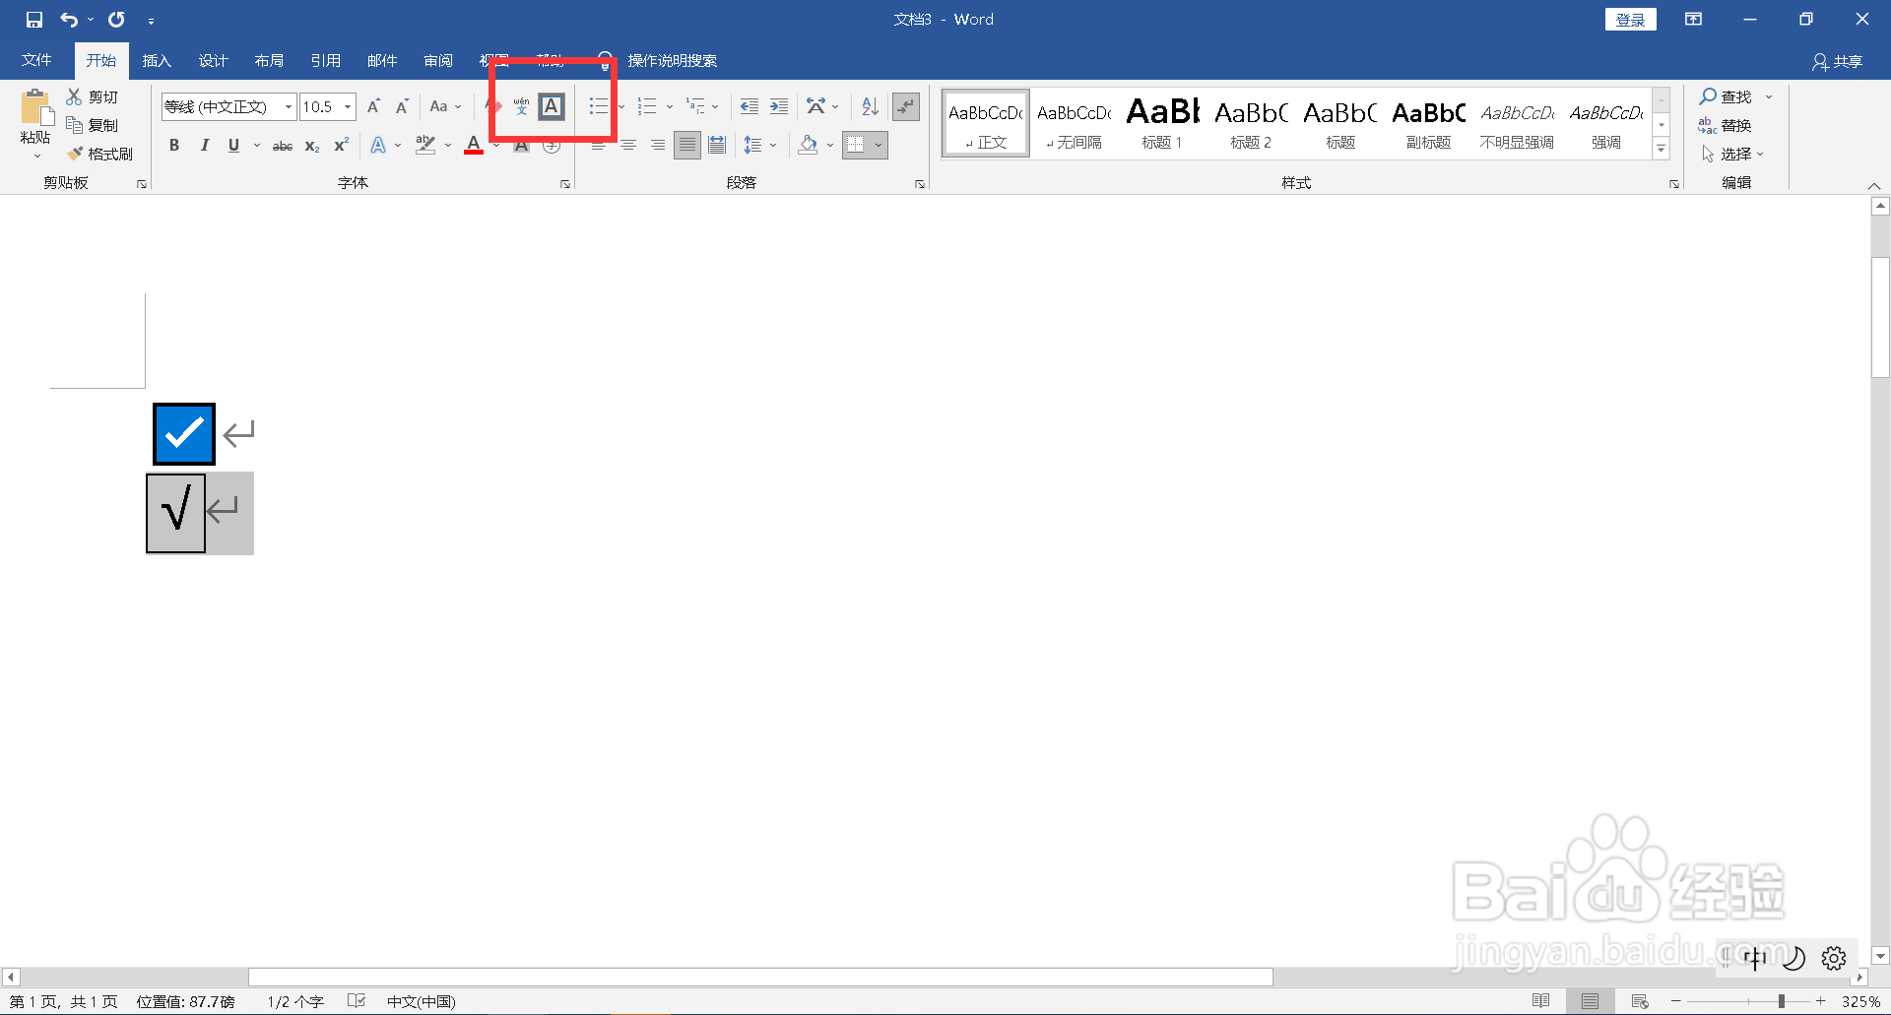
Task: Open the phonetic guide (wén) tool
Action: click(x=521, y=106)
